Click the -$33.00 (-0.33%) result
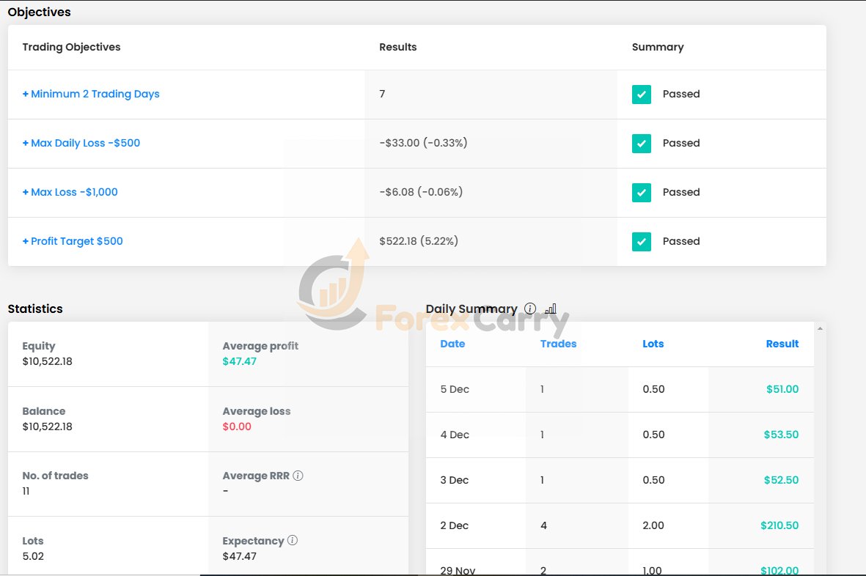The image size is (866, 576). click(x=423, y=143)
